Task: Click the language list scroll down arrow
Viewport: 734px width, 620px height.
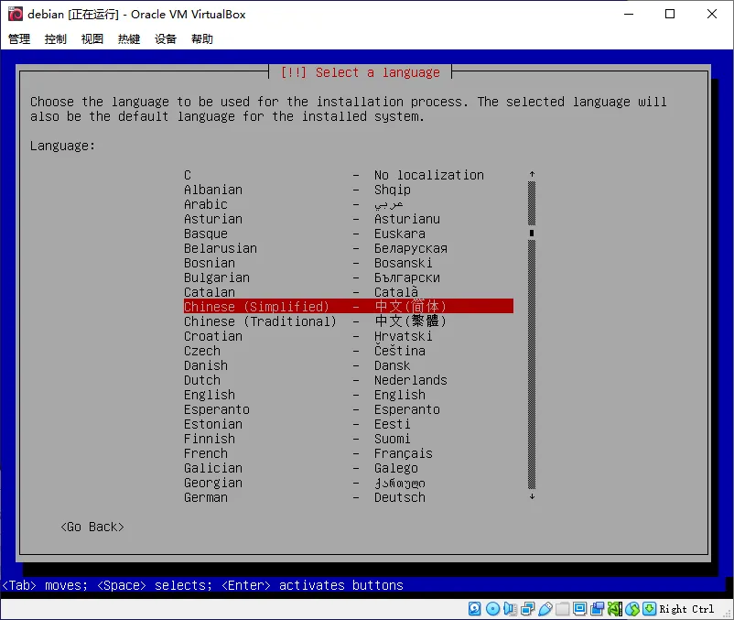Action: tap(532, 496)
